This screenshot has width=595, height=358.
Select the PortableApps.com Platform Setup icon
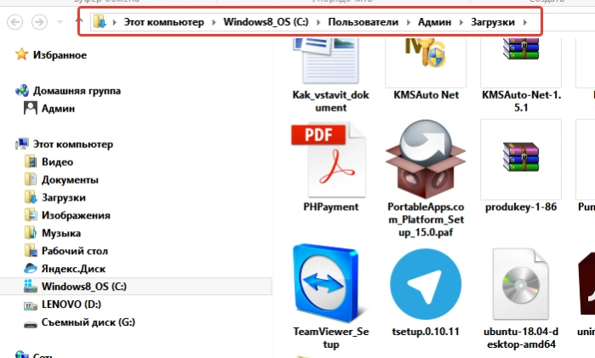(426, 159)
